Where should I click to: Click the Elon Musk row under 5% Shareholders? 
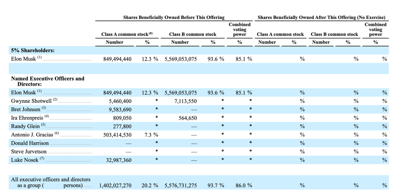click(x=198, y=59)
